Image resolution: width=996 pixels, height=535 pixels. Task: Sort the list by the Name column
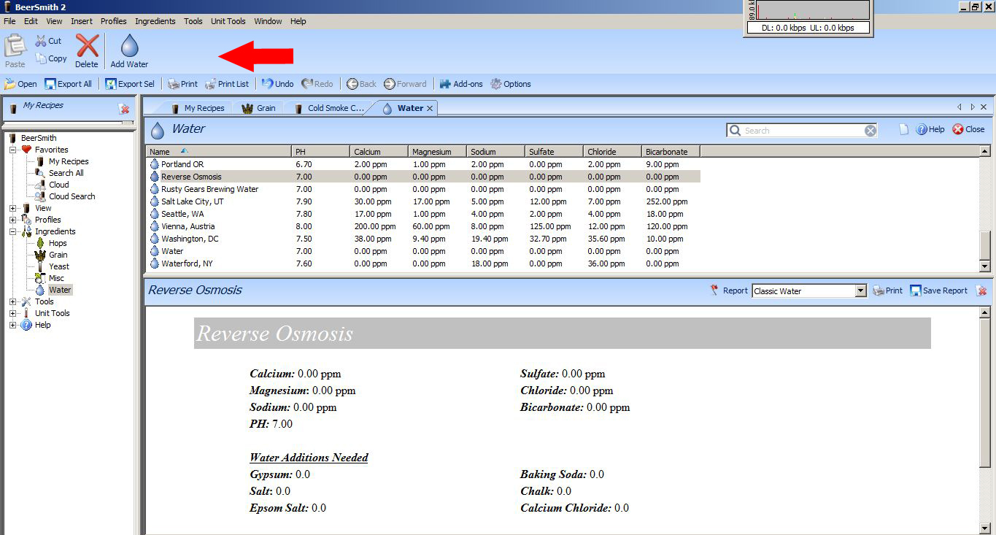pyautogui.click(x=218, y=152)
